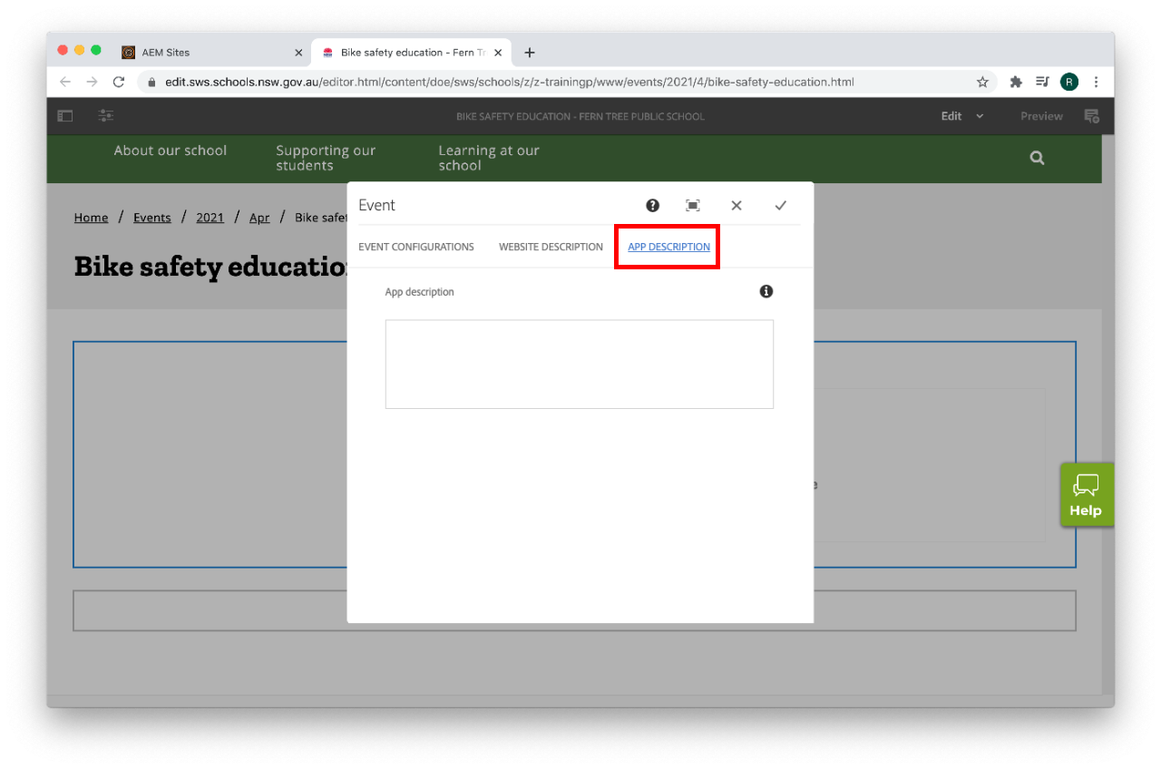The image size is (1161, 769).
Task: Follow the Home breadcrumb link
Action: [91, 218]
